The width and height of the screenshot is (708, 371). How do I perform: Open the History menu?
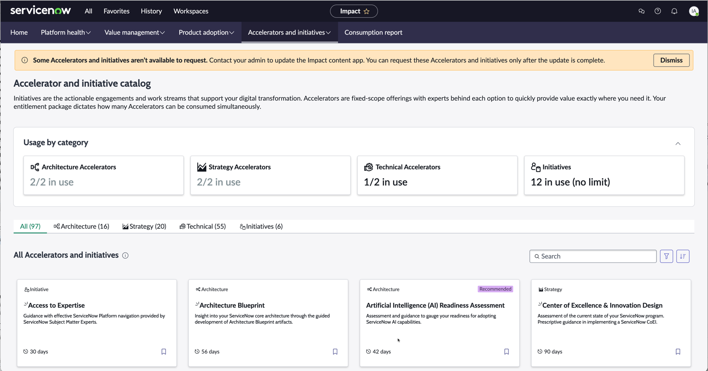click(151, 11)
